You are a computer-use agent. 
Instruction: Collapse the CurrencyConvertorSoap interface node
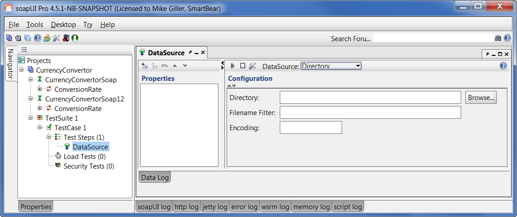point(31,79)
